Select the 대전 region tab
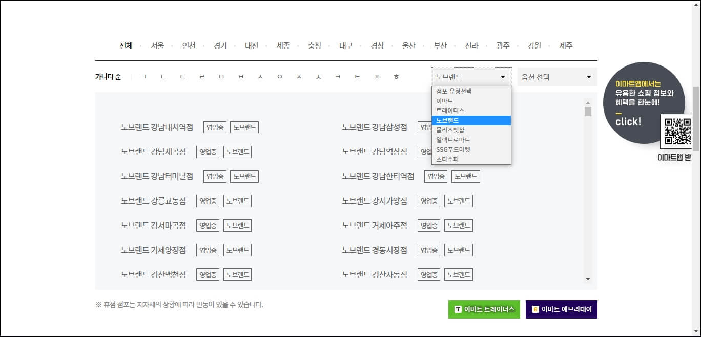Viewport: 701px width, 337px height. point(252,46)
